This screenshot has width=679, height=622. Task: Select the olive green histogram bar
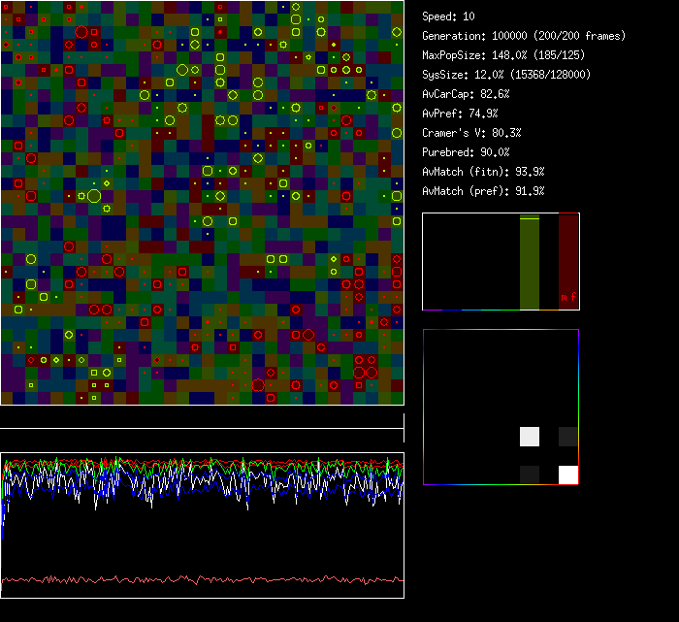[x=530, y=262]
